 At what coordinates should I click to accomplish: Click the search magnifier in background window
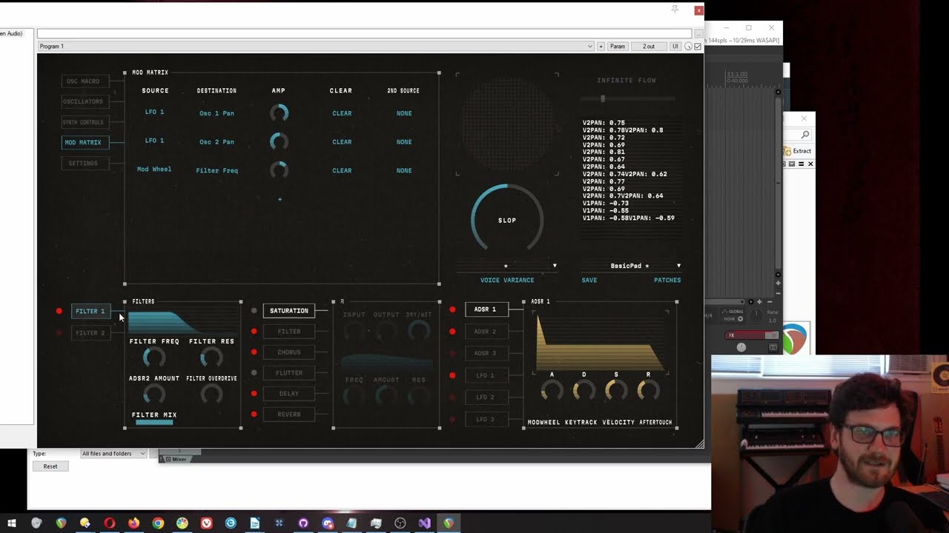point(805,135)
